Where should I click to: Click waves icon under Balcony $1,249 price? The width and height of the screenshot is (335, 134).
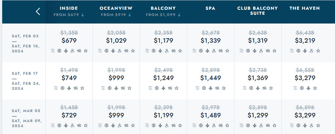(x=150, y=88)
